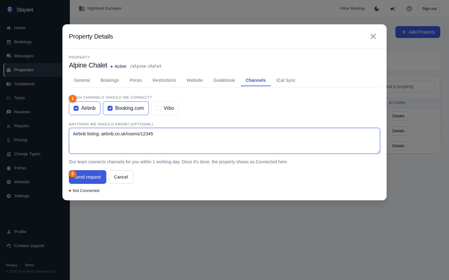Check the Vrbo channel checkbox
The height and width of the screenshot is (280, 449).
(159, 108)
